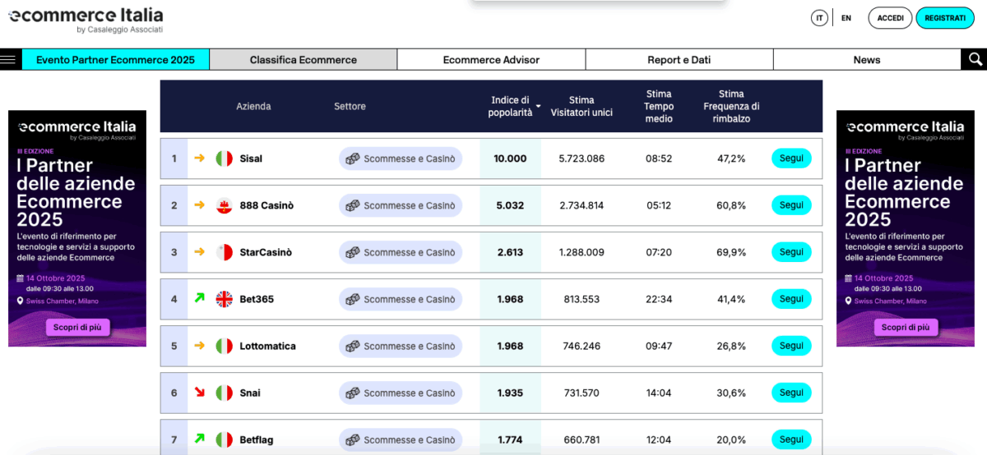Click the Accedi button
The width and height of the screenshot is (987, 455).
tap(890, 18)
